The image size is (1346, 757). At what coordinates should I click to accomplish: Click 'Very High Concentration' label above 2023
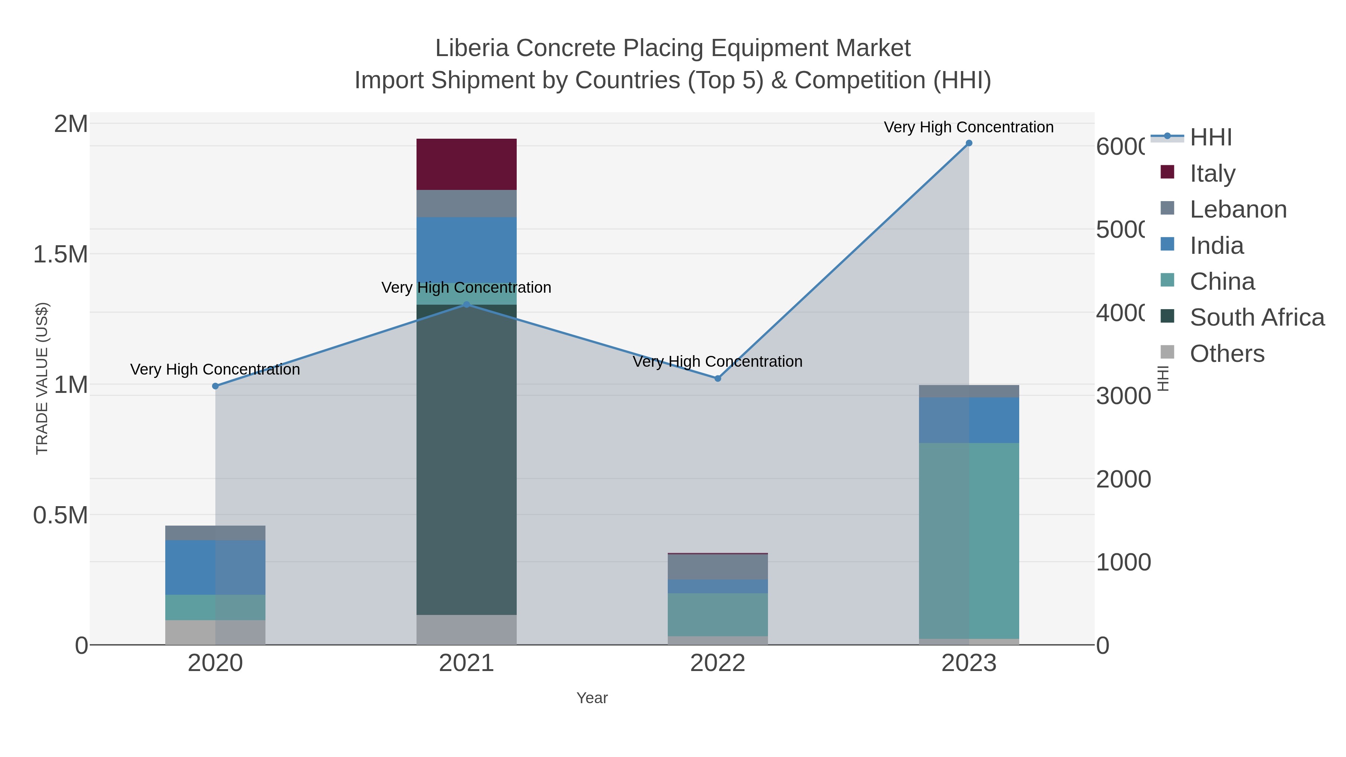tap(969, 127)
